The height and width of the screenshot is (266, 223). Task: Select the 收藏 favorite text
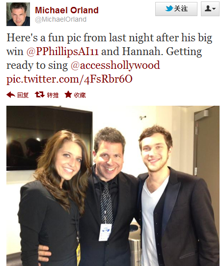(80, 95)
